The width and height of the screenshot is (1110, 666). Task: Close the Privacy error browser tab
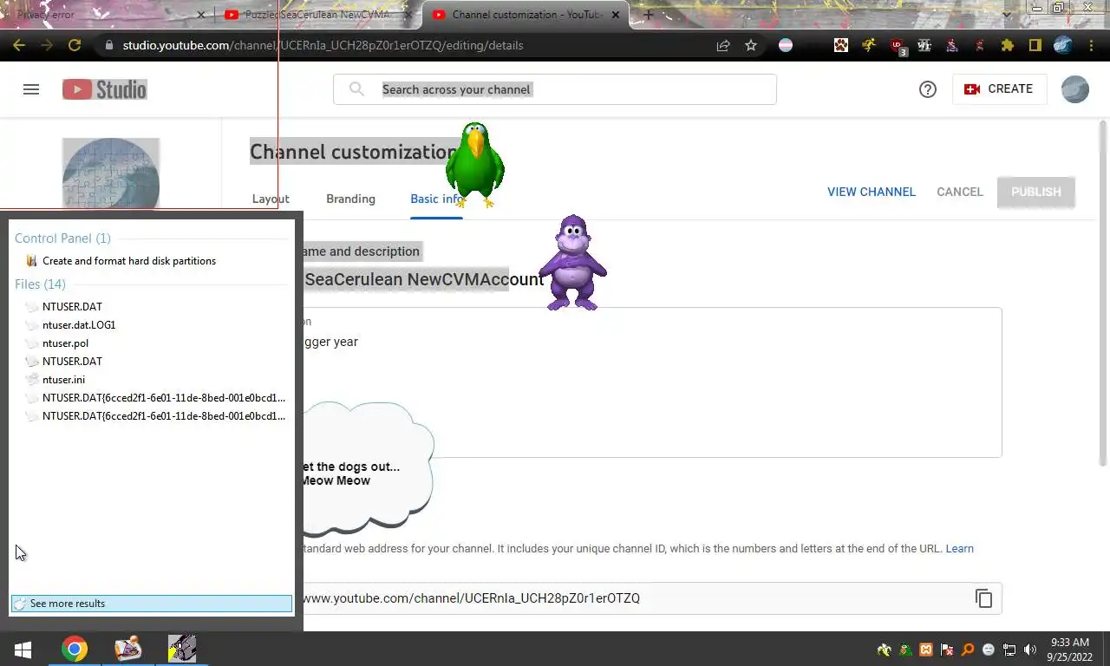(x=201, y=15)
